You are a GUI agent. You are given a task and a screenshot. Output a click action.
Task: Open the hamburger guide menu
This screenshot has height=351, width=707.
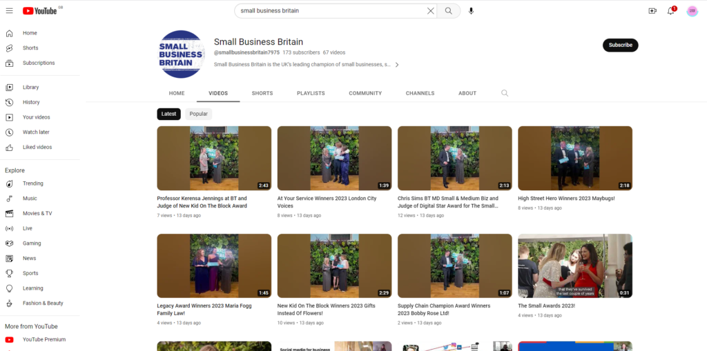pos(10,11)
